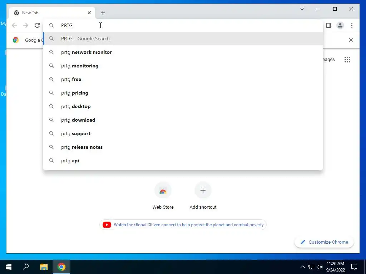This screenshot has height=274, width=366.
Task: Open the Global Citizen concert link
Action: click(x=189, y=225)
